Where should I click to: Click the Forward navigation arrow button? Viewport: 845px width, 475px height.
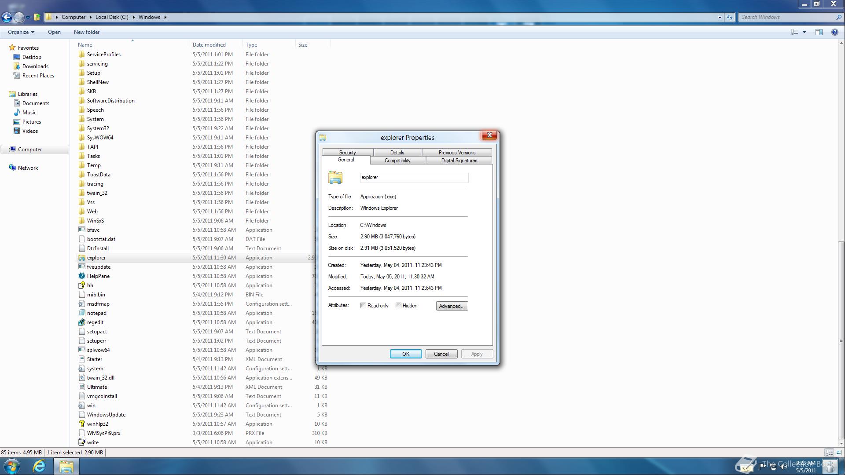point(19,17)
